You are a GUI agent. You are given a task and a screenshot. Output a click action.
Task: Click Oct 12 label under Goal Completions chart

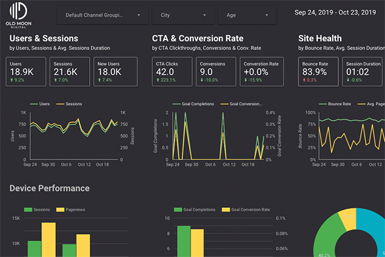(x=229, y=164)
